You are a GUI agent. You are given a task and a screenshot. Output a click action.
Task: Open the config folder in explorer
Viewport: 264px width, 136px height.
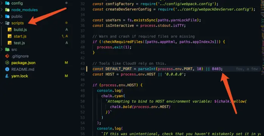coord(17,3)
